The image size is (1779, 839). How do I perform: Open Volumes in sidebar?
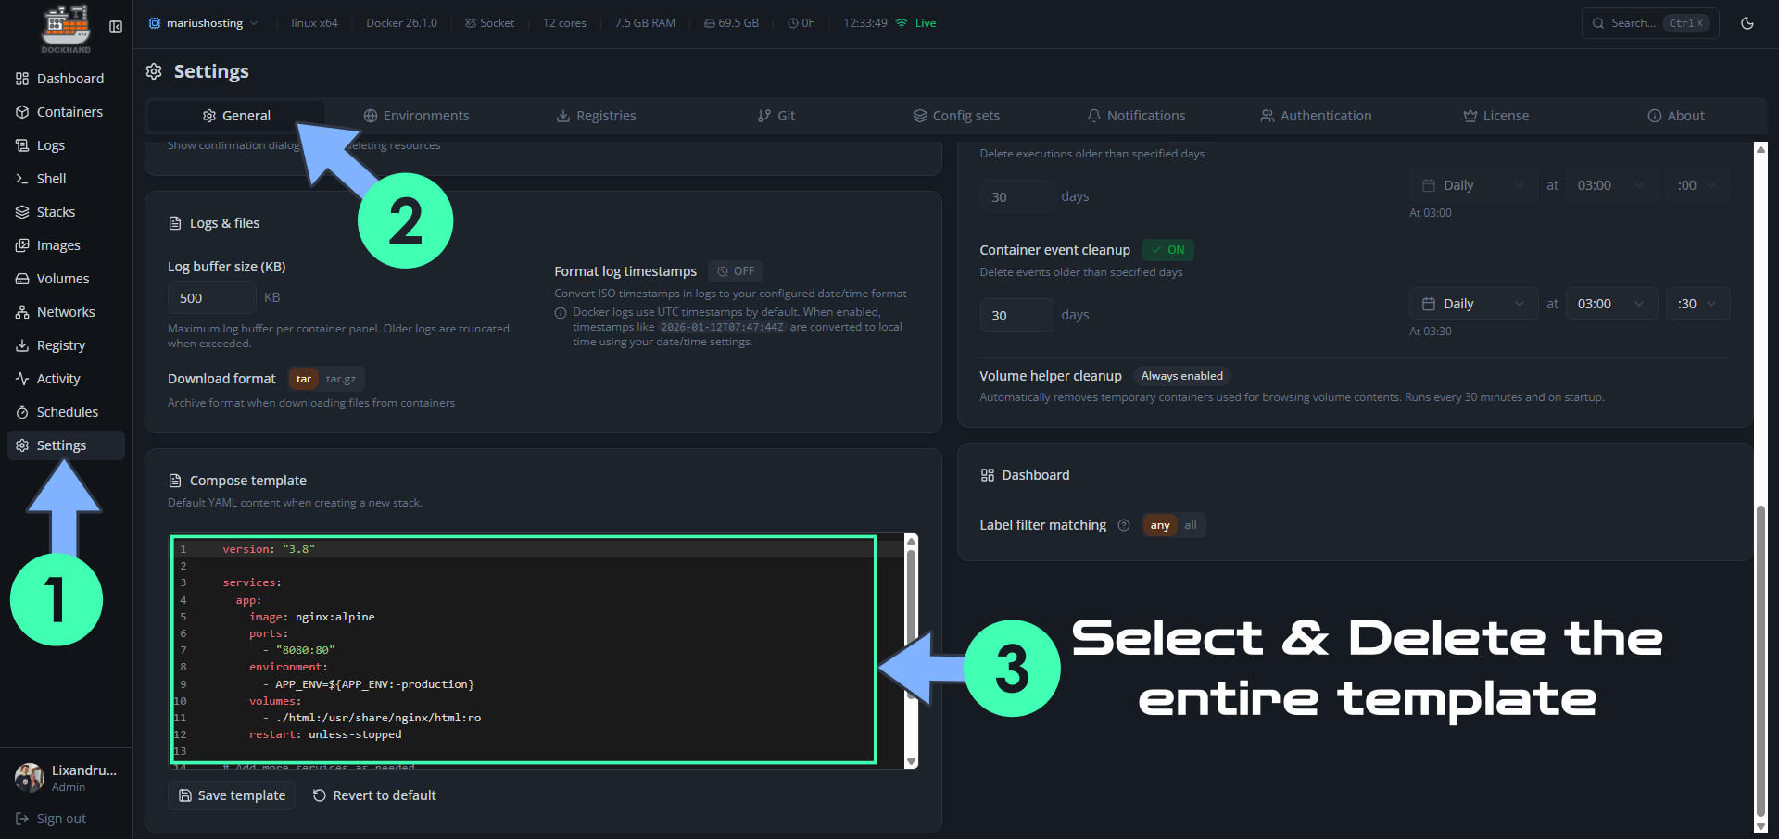pos(66,279)
